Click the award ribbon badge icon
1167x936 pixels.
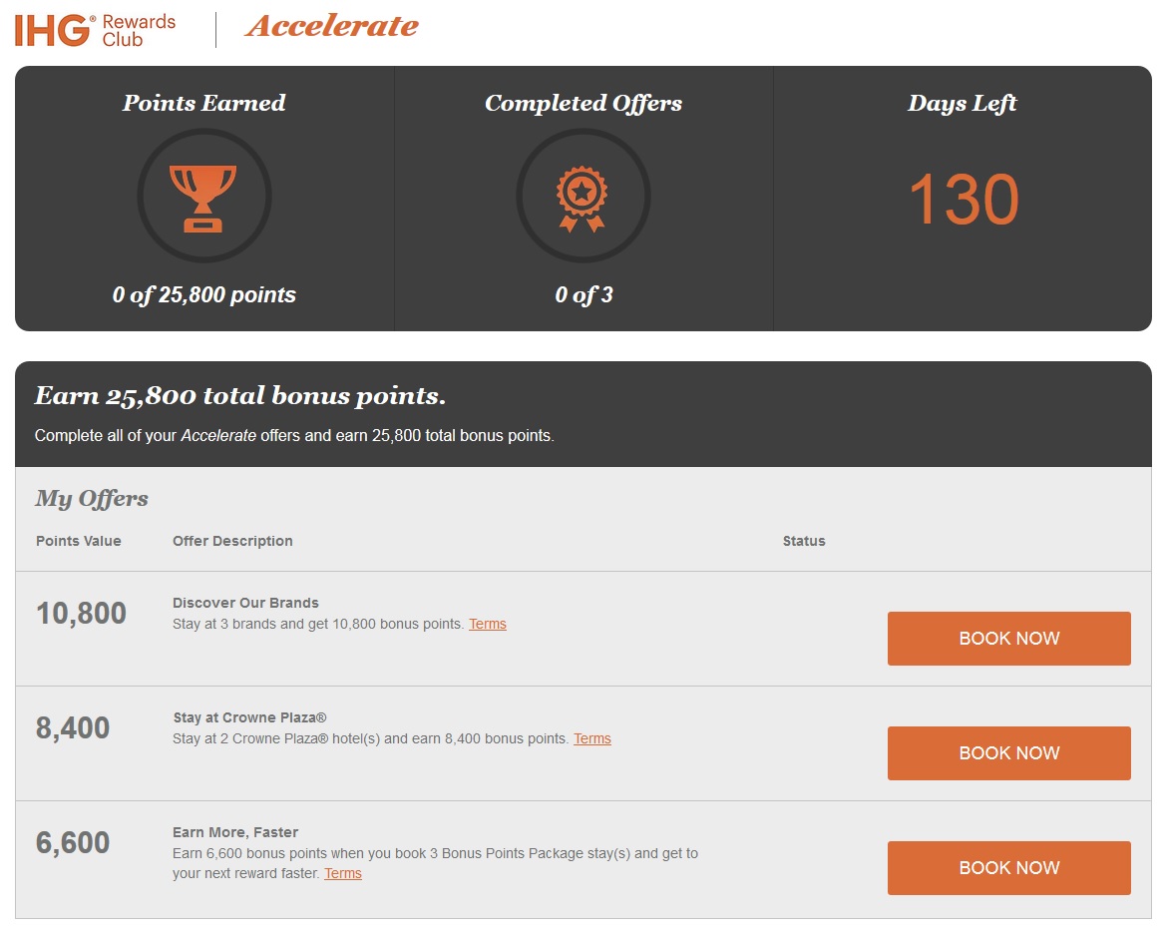583,199
